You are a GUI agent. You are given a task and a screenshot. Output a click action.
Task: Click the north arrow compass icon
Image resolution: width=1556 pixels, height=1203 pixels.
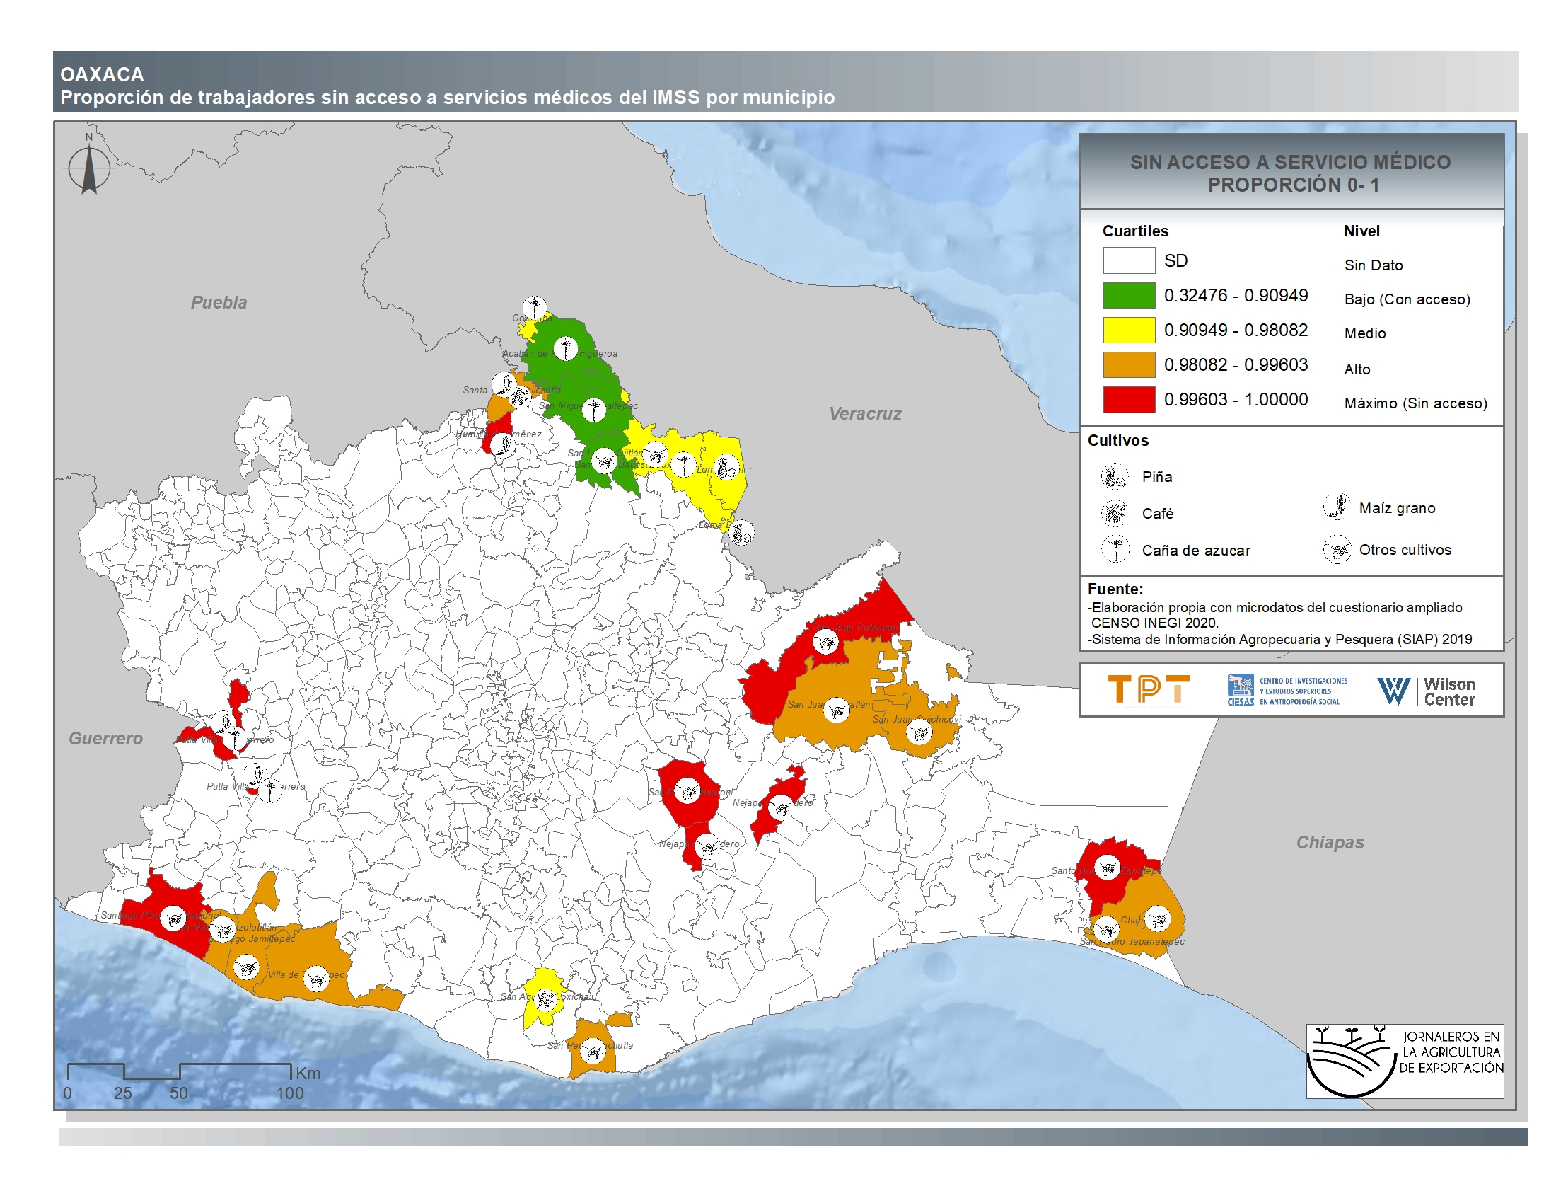[x=89, y=168]
